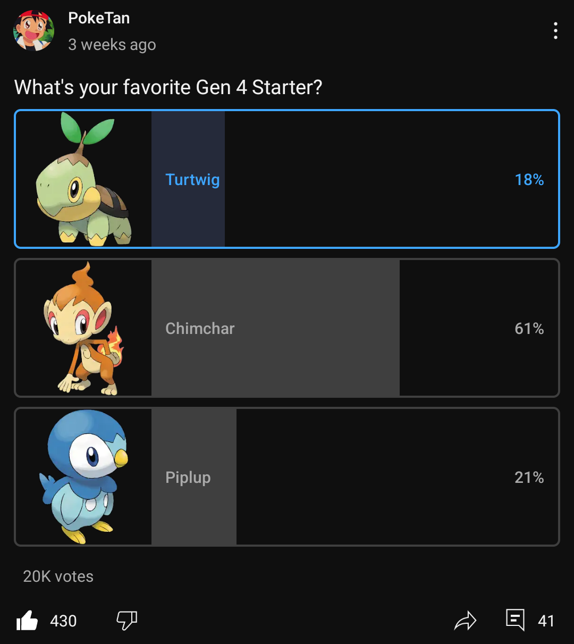Click the Chimchar image thumbnail

pos(83,328)
